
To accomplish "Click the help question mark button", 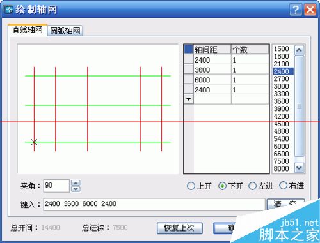I will click(296, 10).
